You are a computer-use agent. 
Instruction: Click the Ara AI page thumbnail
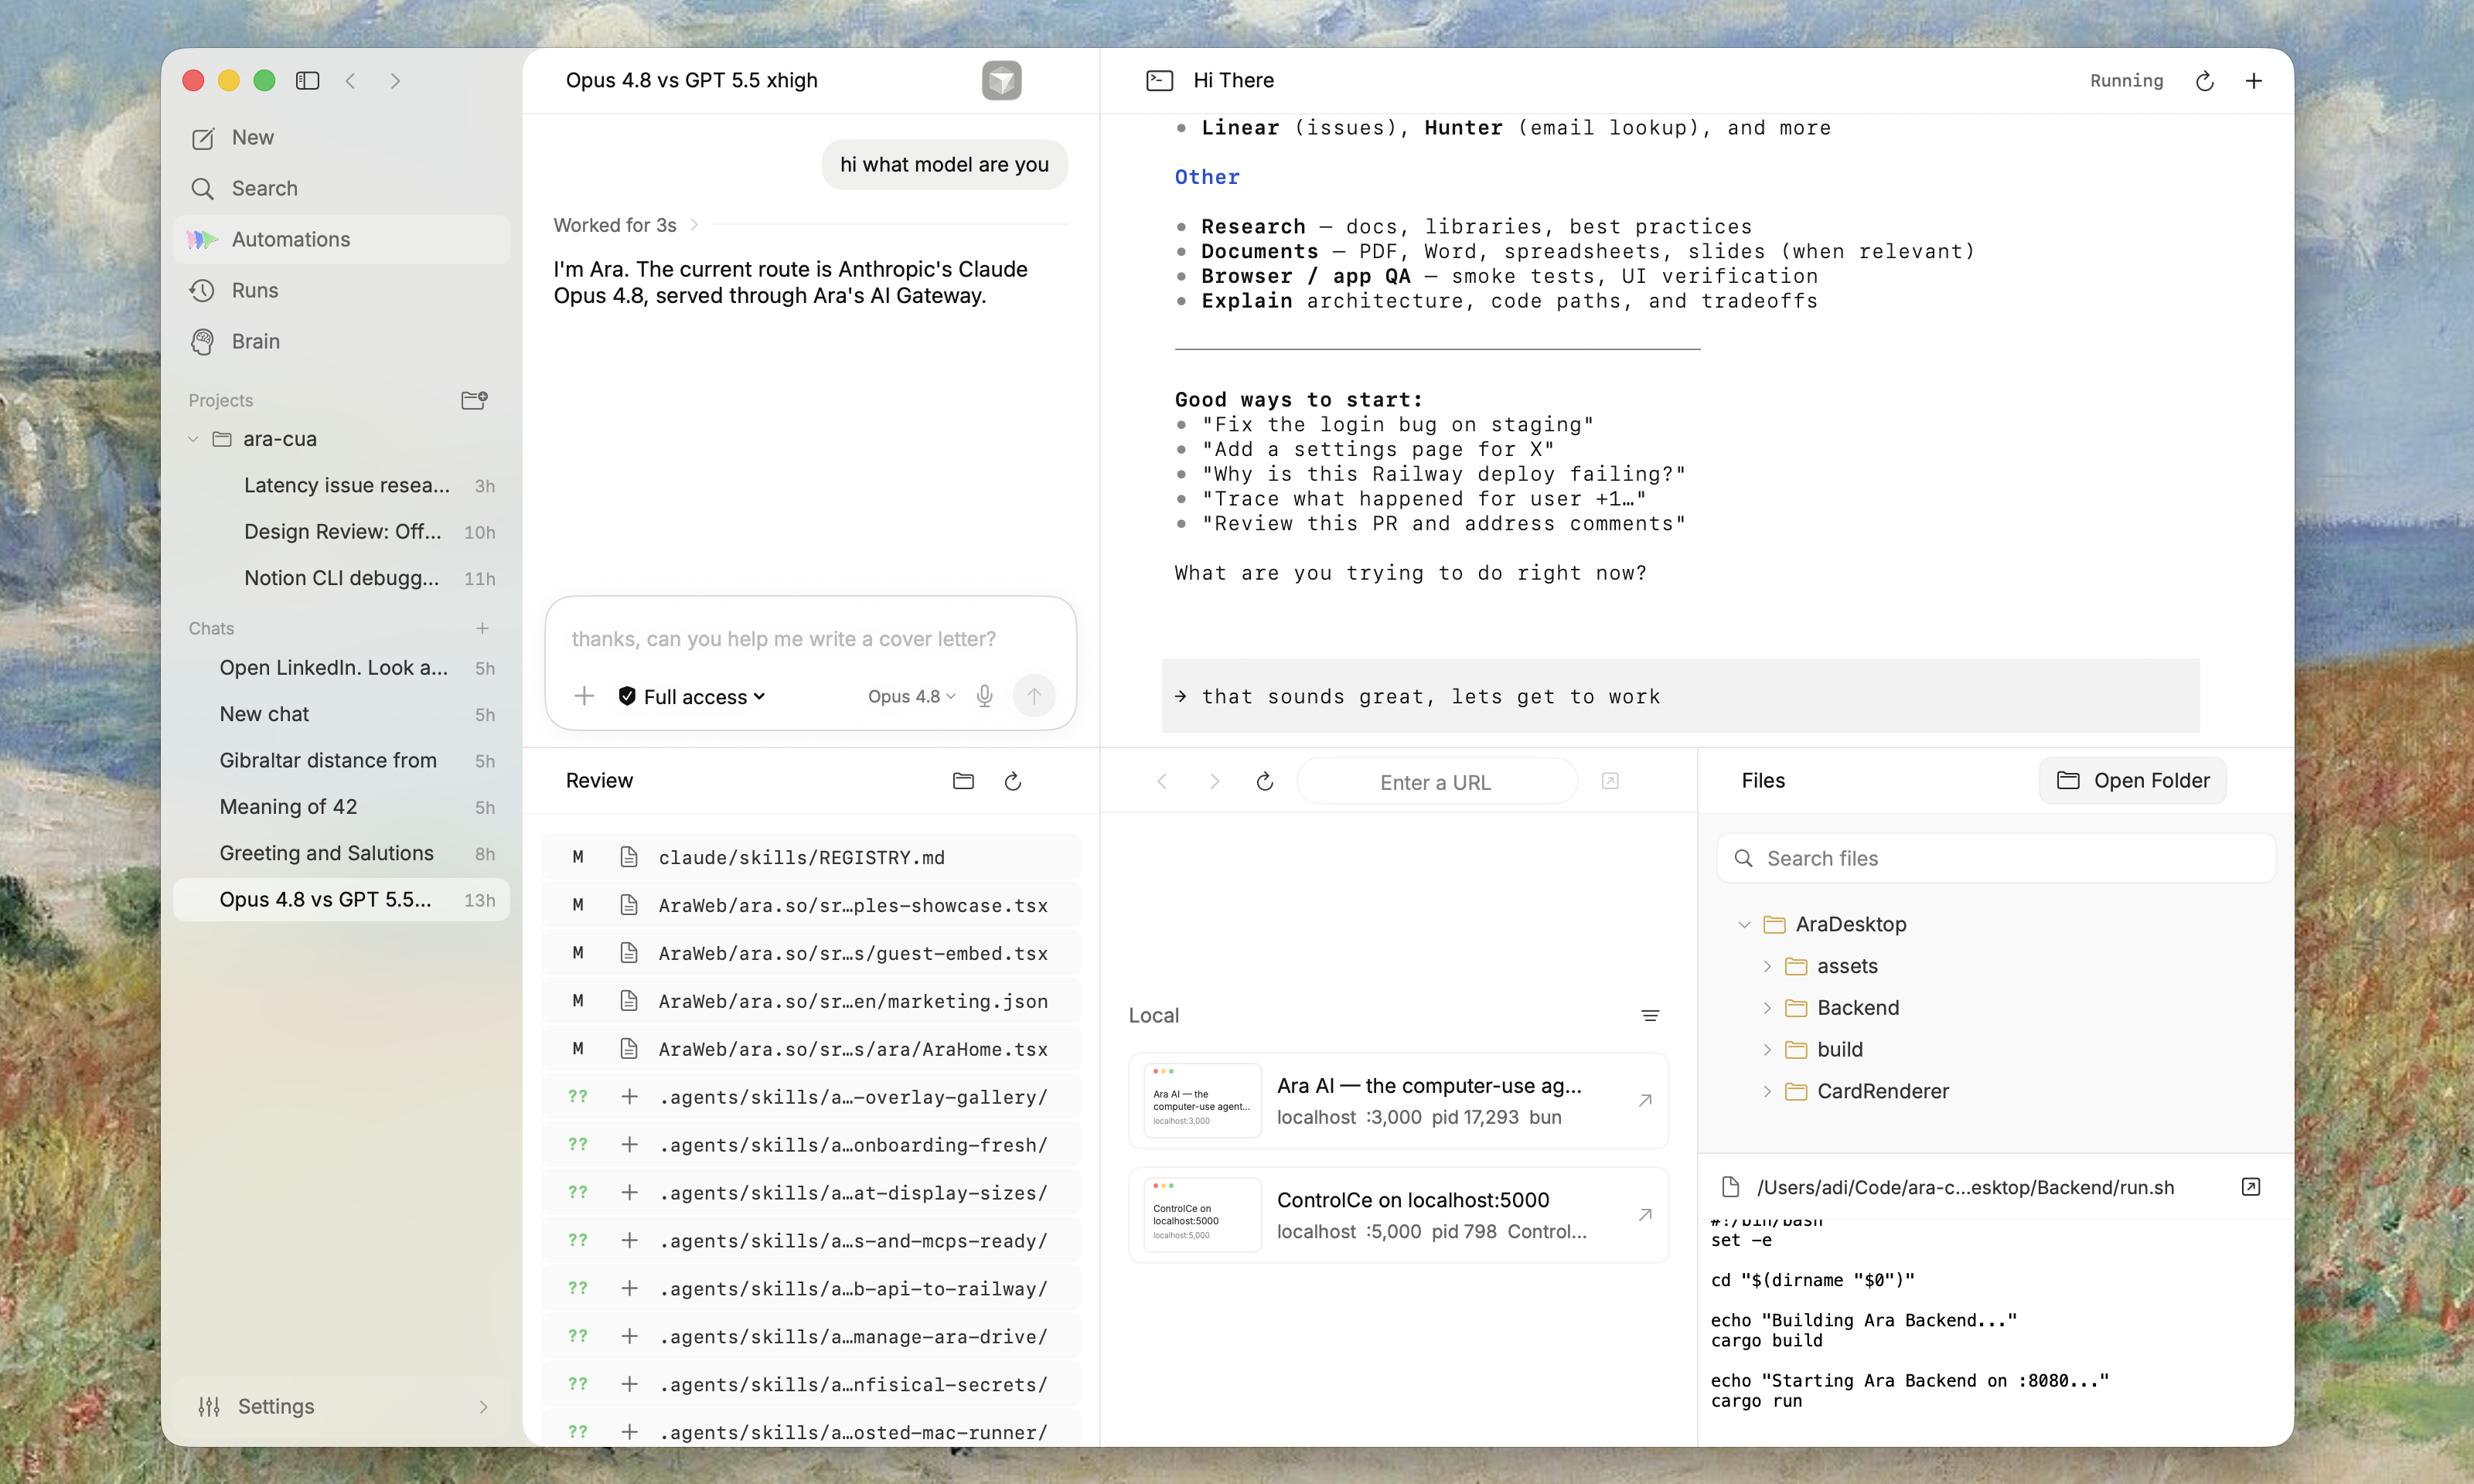[x=1202, y=1100]
